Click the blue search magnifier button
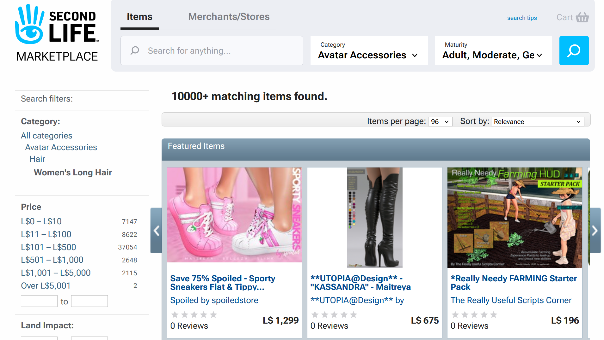Viewport: 604px width, 340px height. (x=574, y=50)
